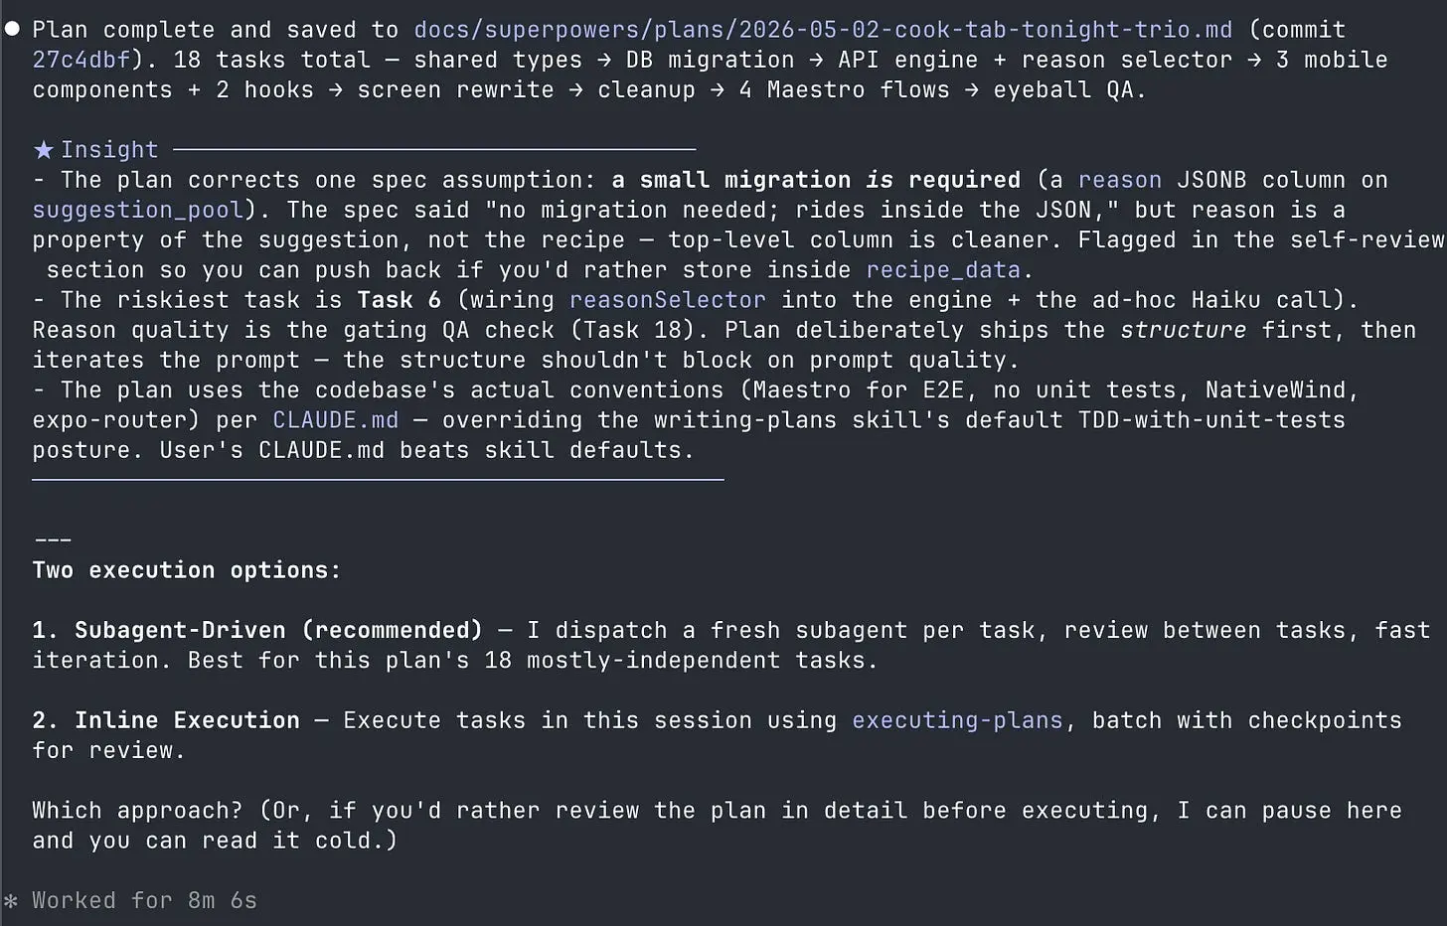This screenshot has width=1447, height=926.
Task: Click the white bullet dot before Plan complete
Action: (12, 29)
